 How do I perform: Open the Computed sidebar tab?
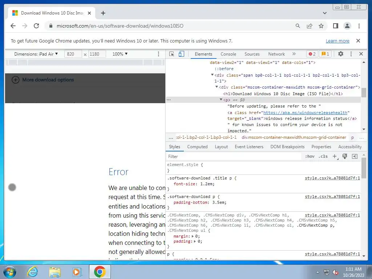click(197, 147)
